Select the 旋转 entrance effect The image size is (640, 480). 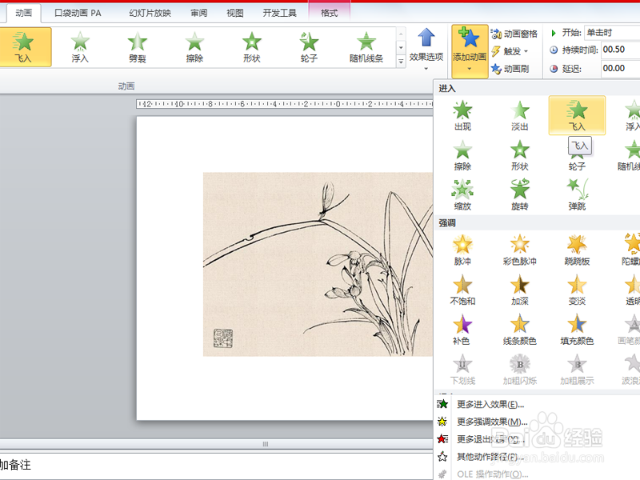[x=519, y=195]
